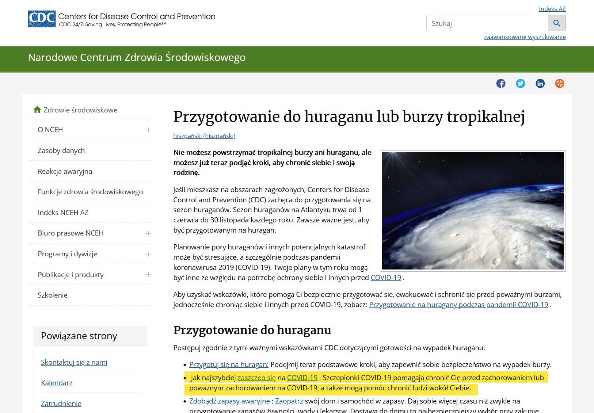
Task: Click home icon next to Zdrowie środowiskowe
Action: pyautogui.click(x=37, y=110)
